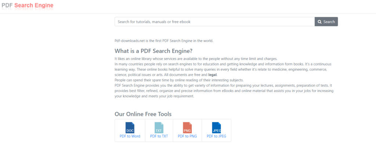Open the PDF to TXT link
376x143 pixels.
click(159, 136)
